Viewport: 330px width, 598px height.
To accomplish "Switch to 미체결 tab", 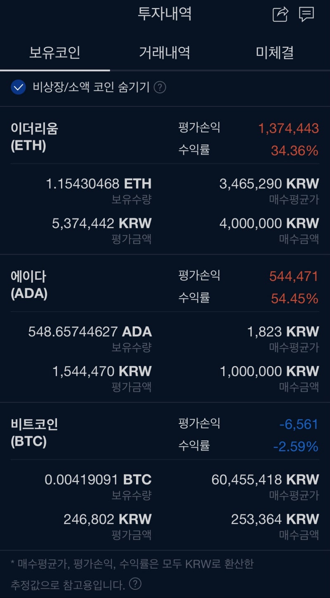I will coord(275,53).
